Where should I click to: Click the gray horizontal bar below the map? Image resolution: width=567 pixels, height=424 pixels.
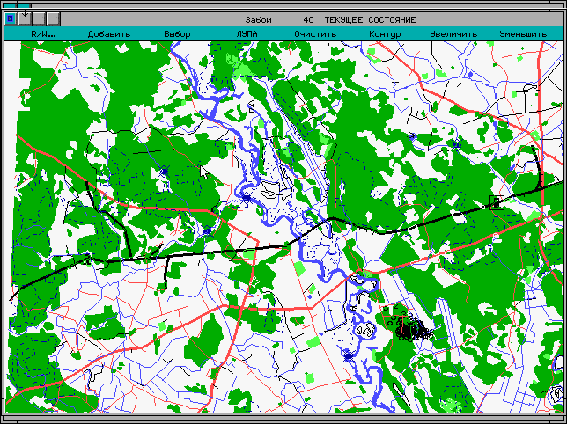click(283, 418)
